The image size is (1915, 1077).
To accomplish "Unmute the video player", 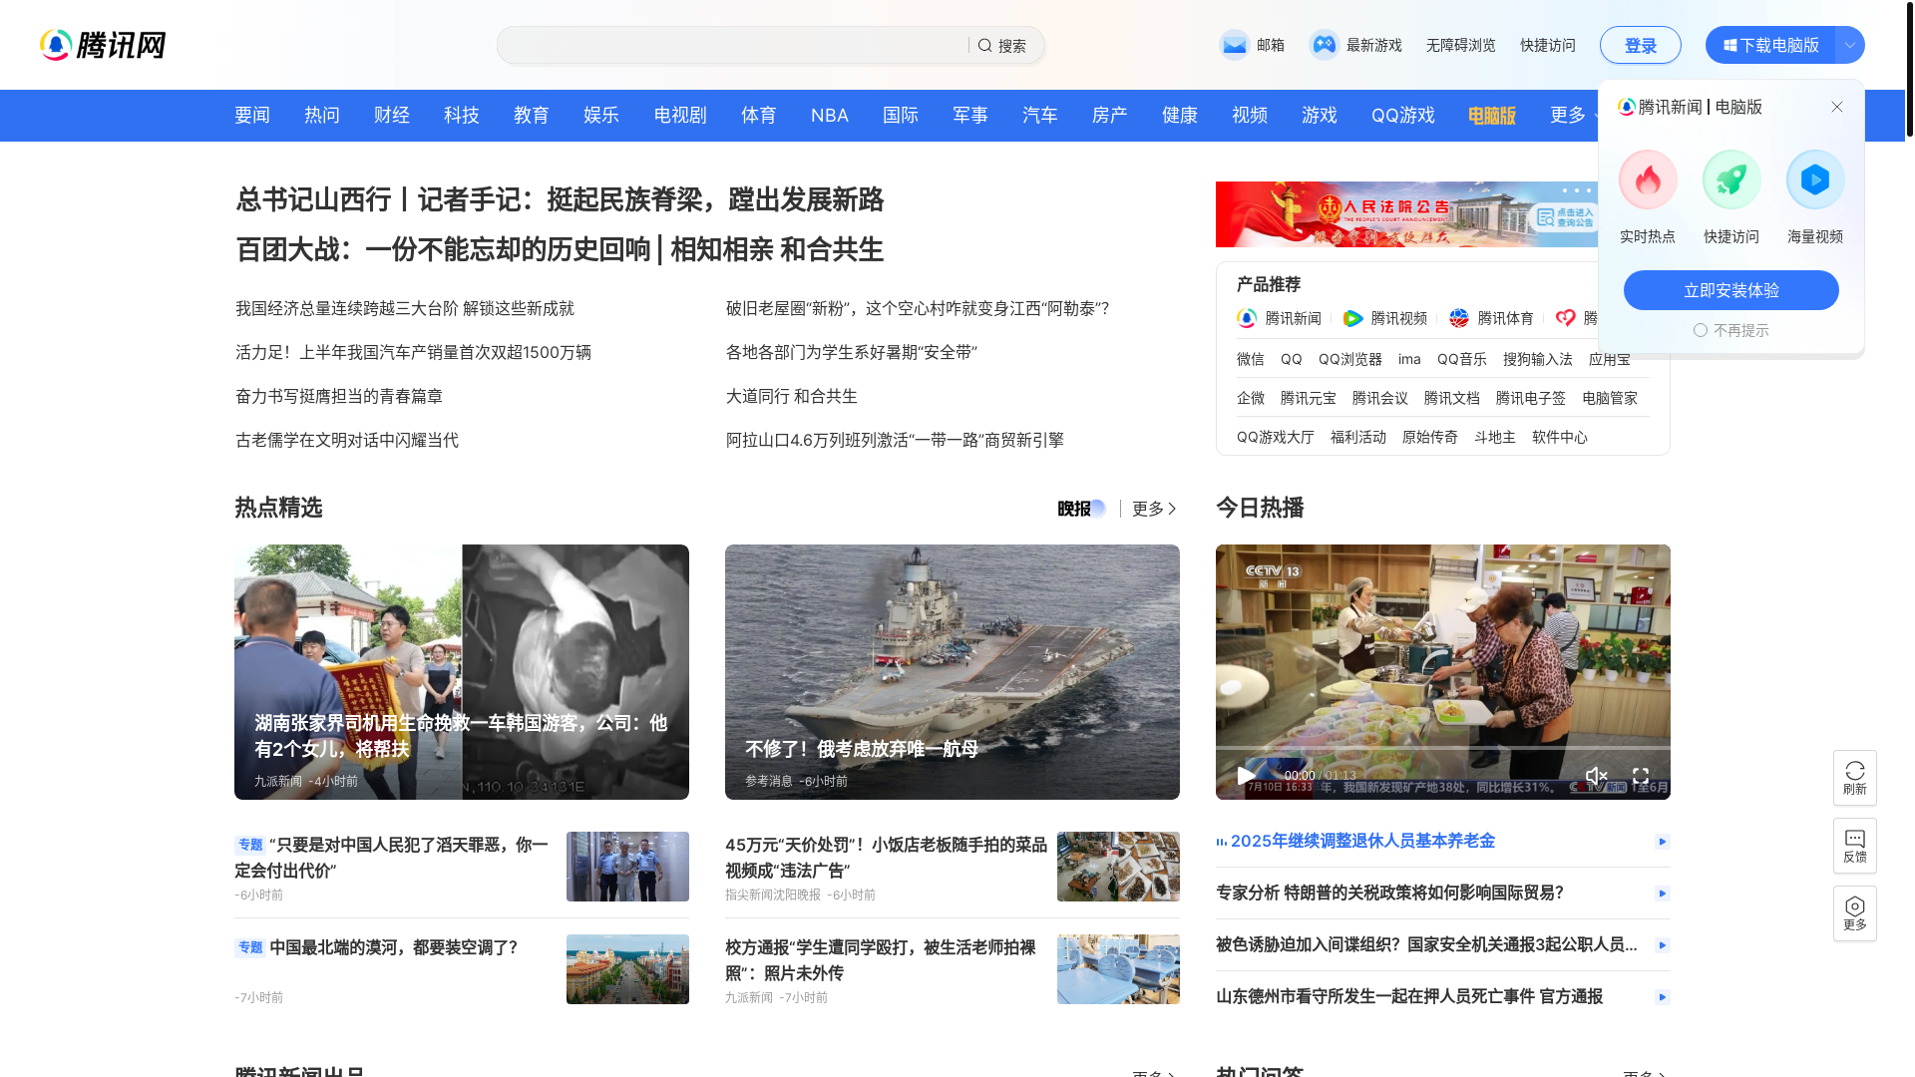I will (1596, 775).
